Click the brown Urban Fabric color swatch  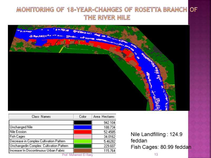83,151
